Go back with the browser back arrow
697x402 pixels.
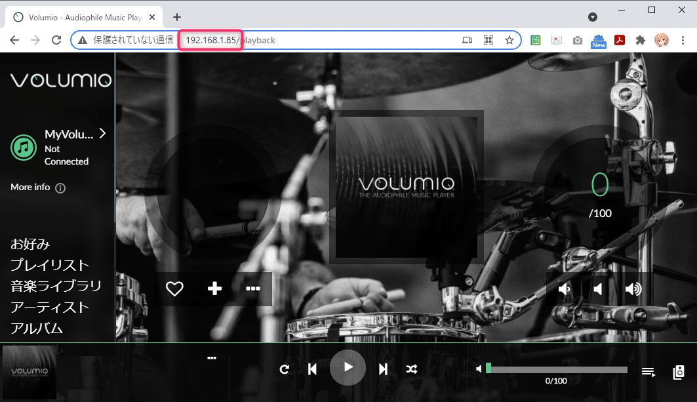[14, 40]
